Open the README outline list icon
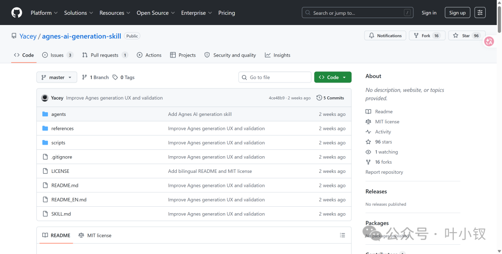The height and width of the screenshot is (254, 502). coord(342,235)
